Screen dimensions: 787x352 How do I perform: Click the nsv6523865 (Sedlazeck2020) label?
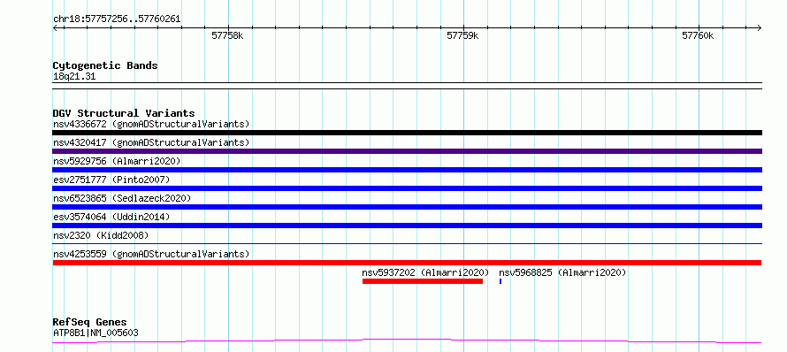tap(122, 198)
